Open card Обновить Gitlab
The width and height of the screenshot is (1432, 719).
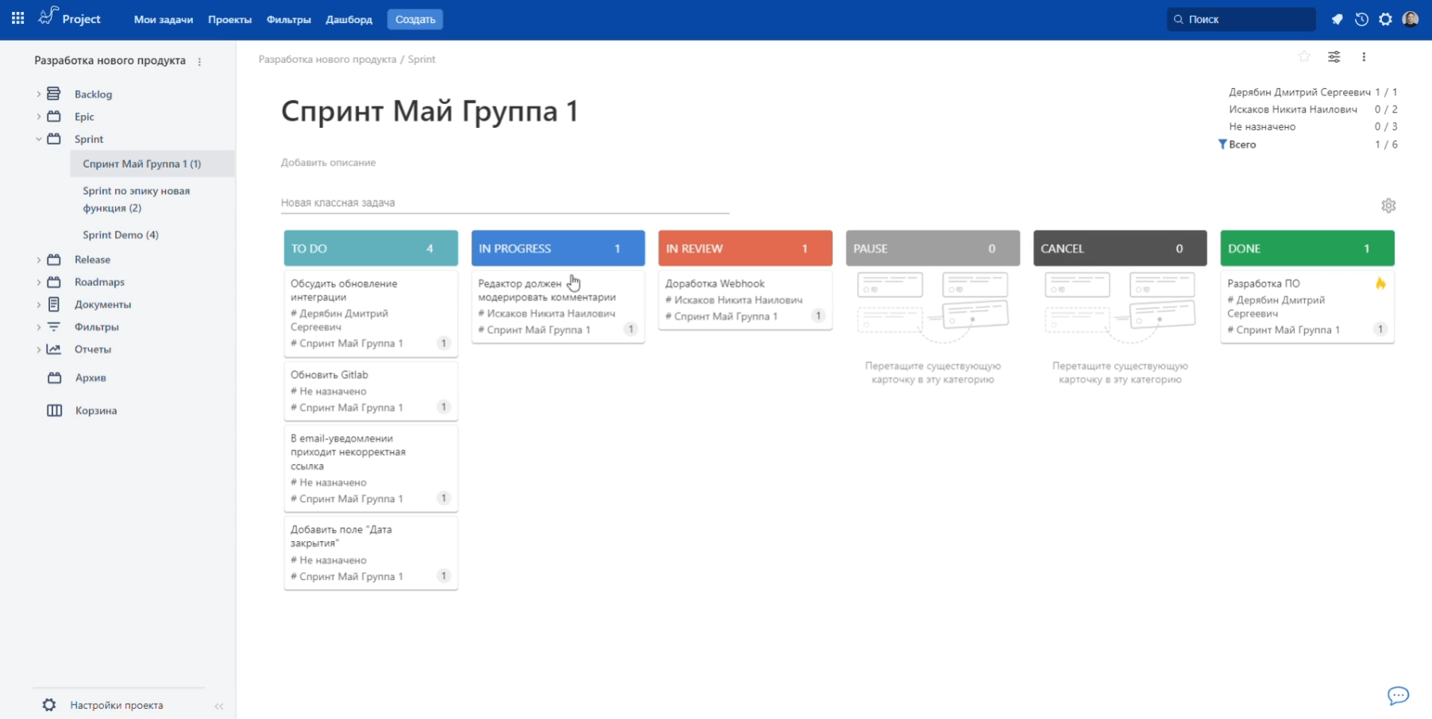[x=371, y=391]
